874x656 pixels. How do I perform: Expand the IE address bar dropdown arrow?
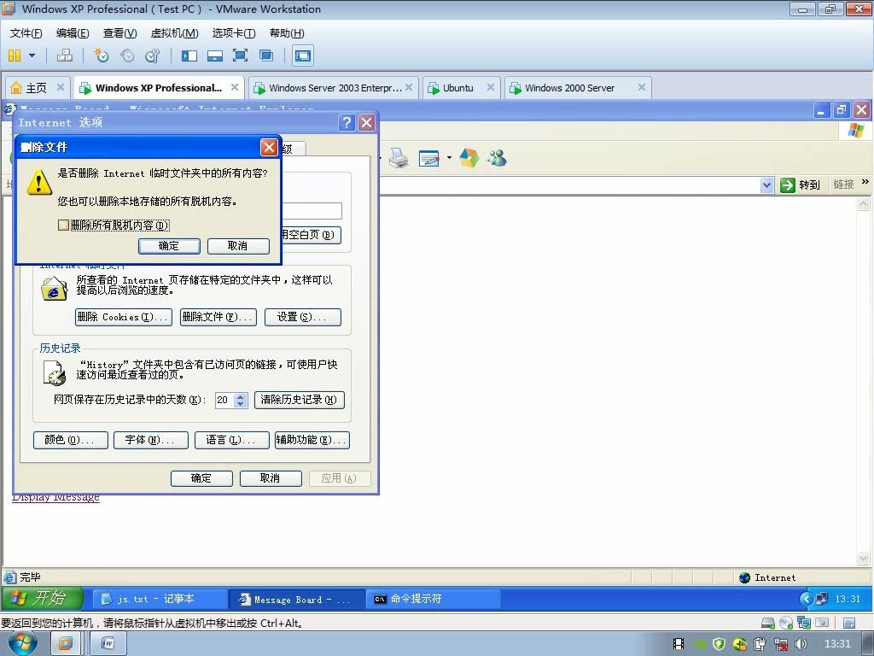coord(767,185)
